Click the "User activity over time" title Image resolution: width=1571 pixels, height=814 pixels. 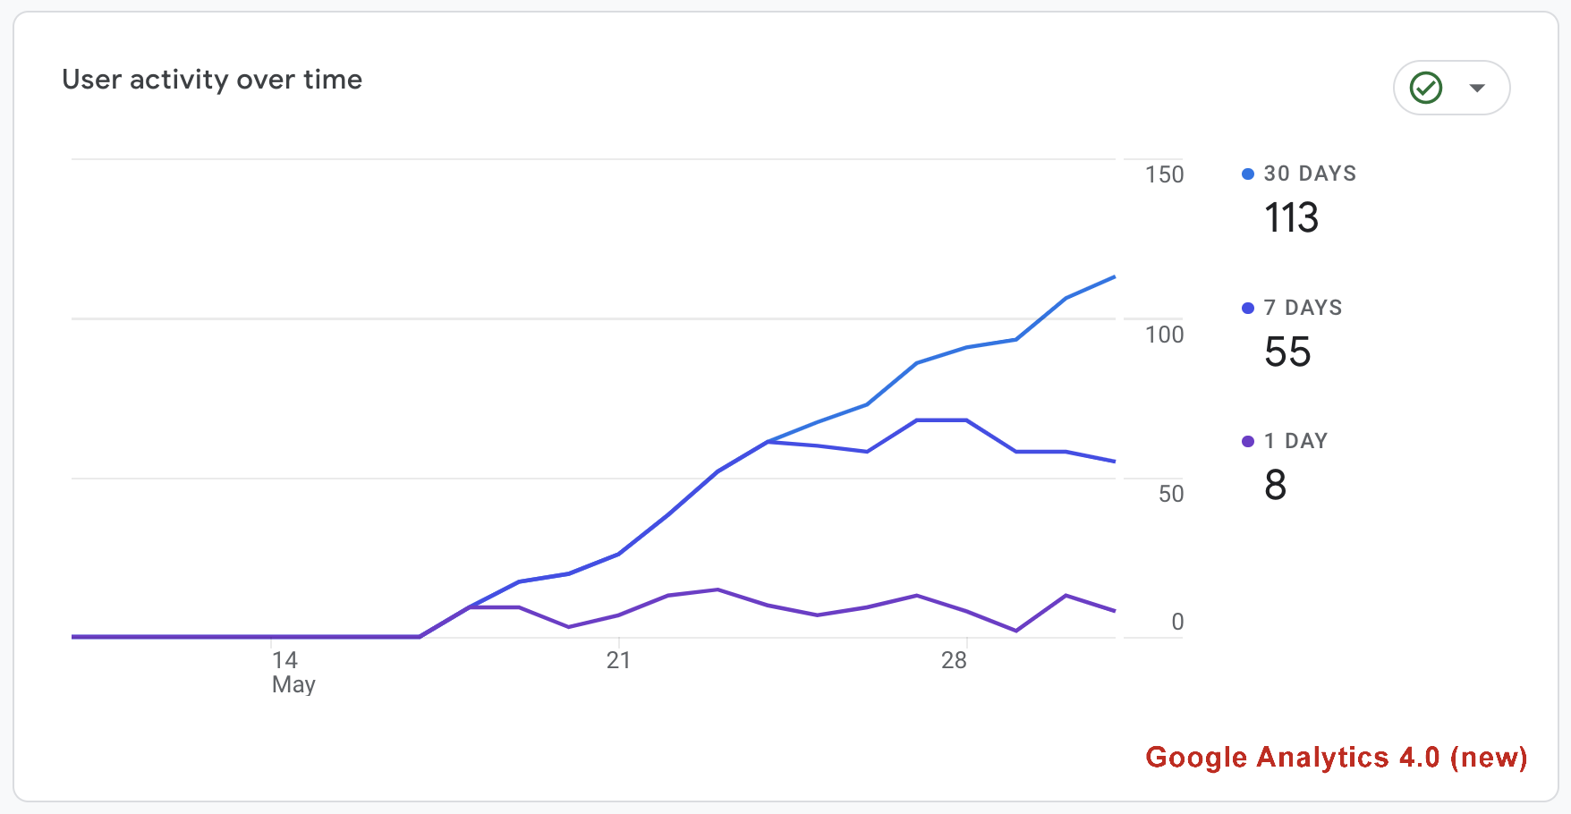tap(212, 80)
